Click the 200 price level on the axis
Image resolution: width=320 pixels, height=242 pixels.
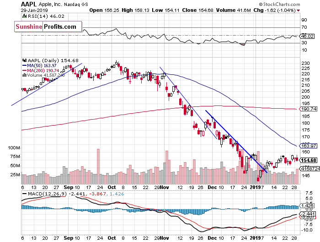tap(305, 97)
